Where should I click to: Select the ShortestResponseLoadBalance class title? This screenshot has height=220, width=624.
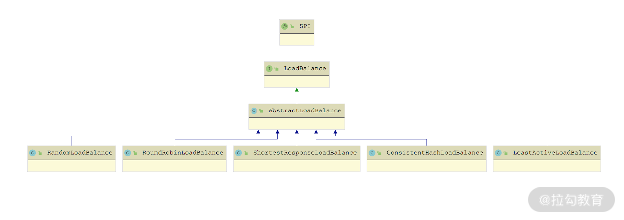pos(305,153)
